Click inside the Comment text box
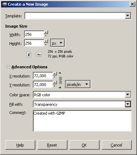 click(x=82, y=121)
